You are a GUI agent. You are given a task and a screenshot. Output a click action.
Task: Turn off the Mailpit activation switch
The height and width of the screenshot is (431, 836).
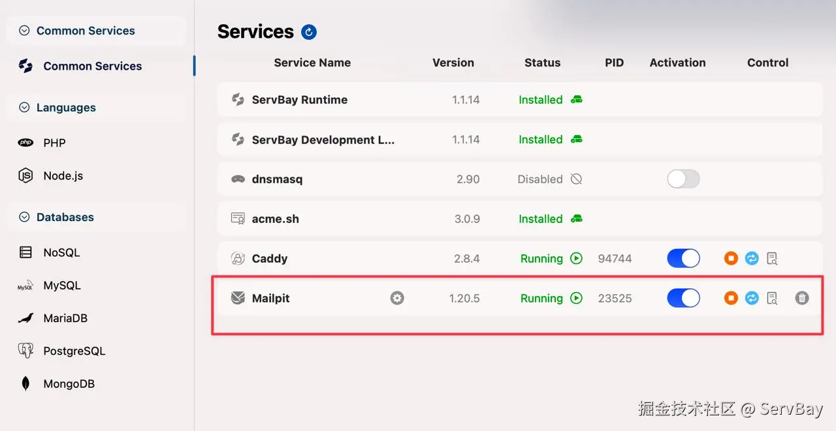tap(683, 298)
